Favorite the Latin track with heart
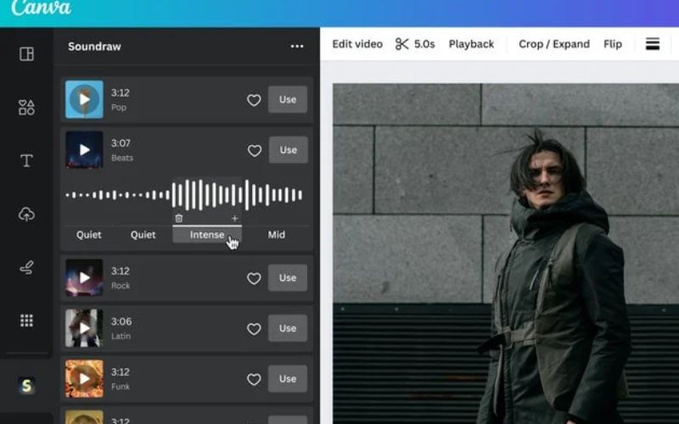Image resolution: width=679 pixels, height=424 pixels. [x=254, y=329]
